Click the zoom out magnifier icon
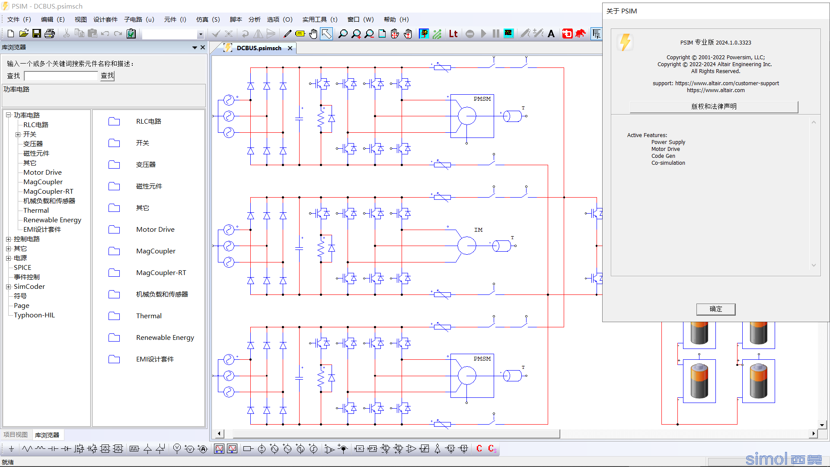Image resolution: width=830 pixels, height=467 pixels. (369, 34)
